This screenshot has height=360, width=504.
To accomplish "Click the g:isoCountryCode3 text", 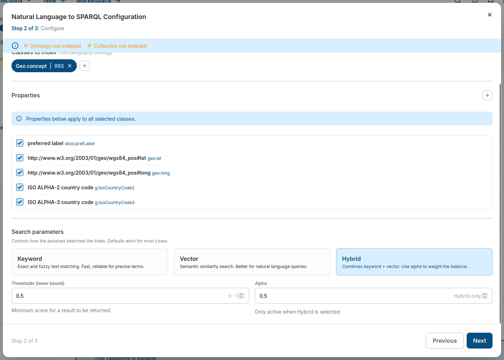I will click(115, 203).
